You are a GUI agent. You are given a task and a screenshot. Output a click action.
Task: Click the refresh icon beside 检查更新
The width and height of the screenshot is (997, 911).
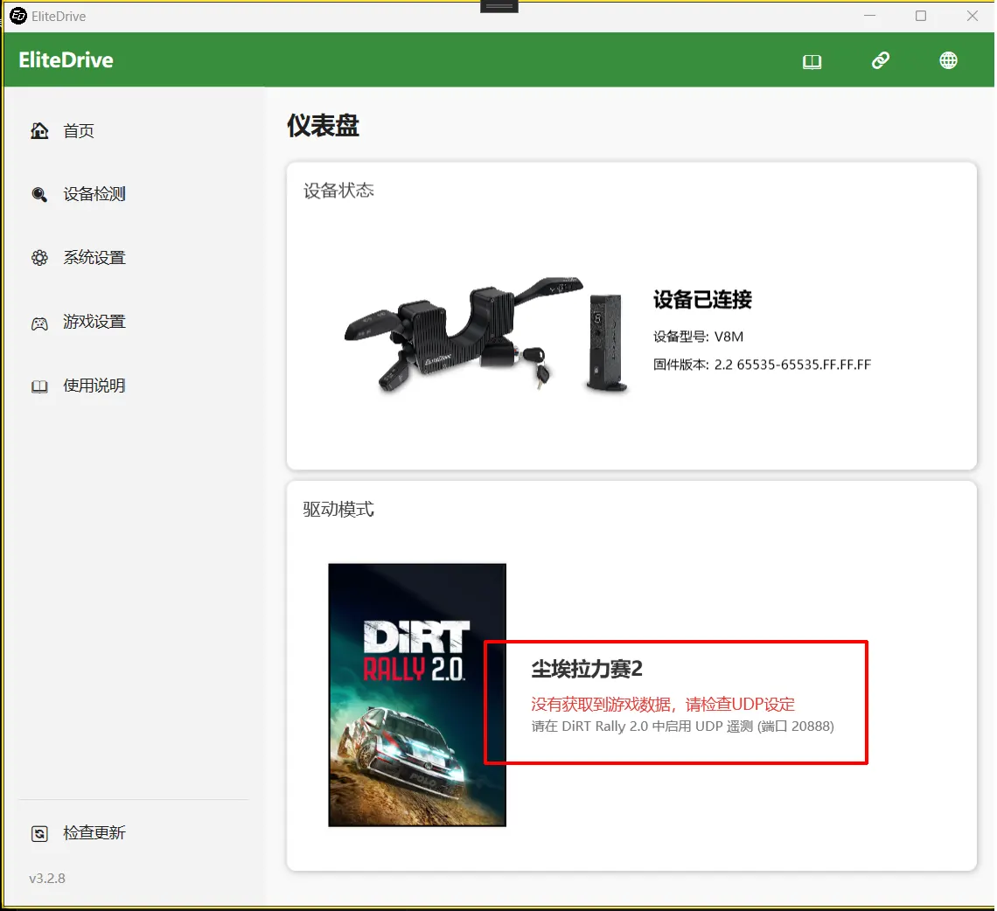point(39,833)
